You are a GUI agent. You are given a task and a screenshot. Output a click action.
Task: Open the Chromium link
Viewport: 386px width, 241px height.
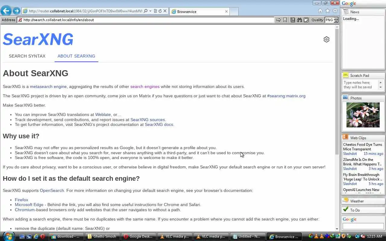coord(25,210)
